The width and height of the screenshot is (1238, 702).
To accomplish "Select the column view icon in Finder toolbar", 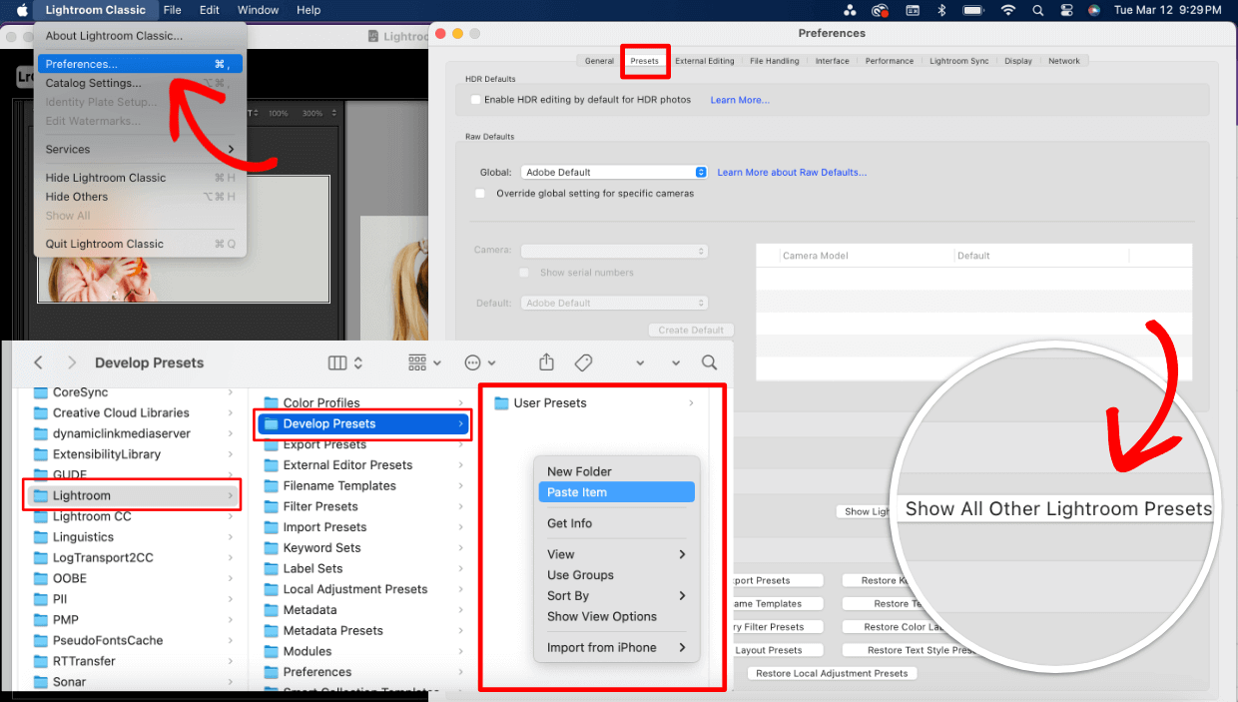I will 337,362.
